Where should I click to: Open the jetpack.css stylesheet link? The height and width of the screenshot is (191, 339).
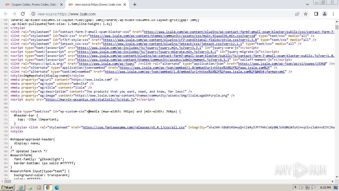[173, 44]
